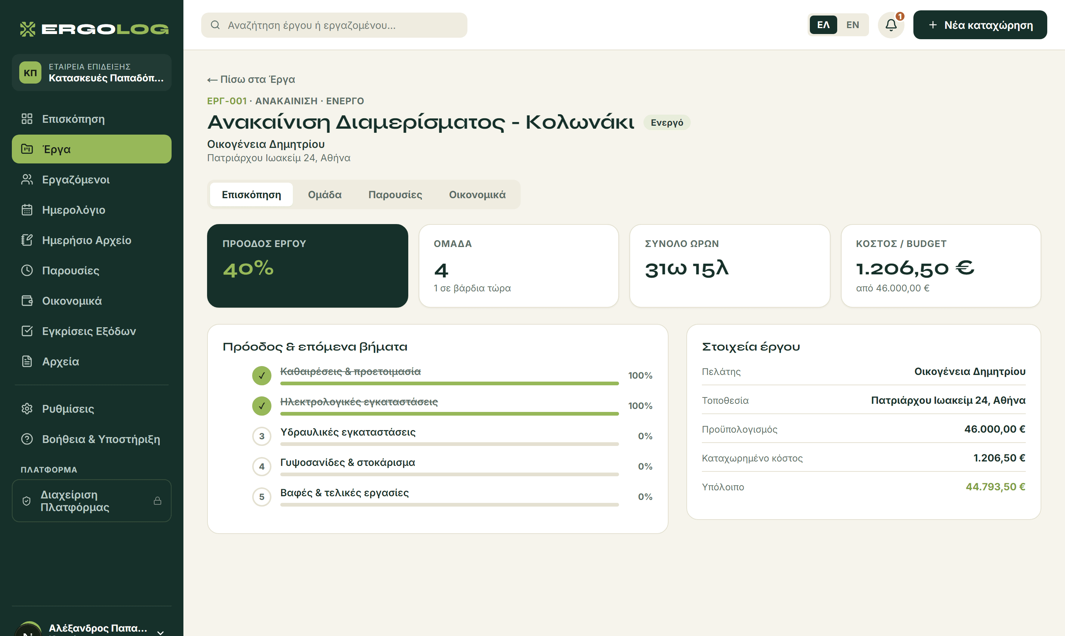
Task: Click the Νέα καταχώρηση button
Action: tap(980, 25)
